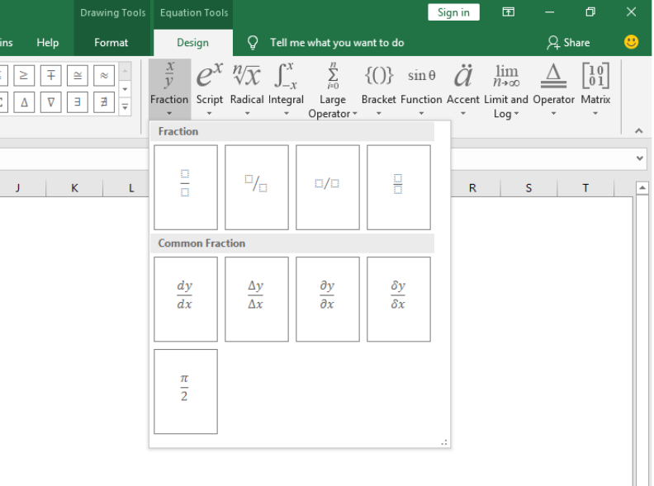The height and width of the screenshot is (486, 654).
Task: Insert the dy over dx fraction
Action: click(186, 299)
